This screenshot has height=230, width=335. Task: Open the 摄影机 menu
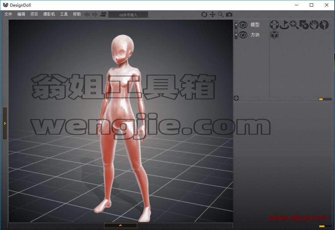coord(49,14)
